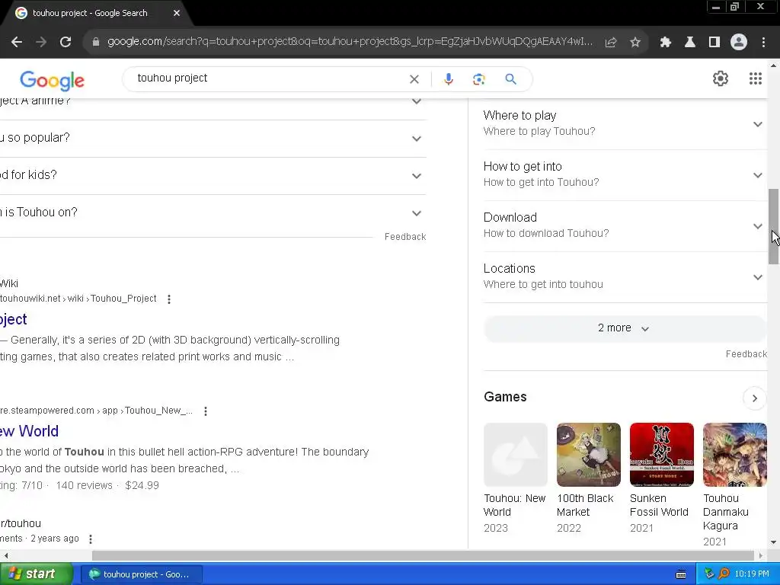Open options for steampowered.com result
The width and height of the screenshot is (780, 585).
point(206,411)
